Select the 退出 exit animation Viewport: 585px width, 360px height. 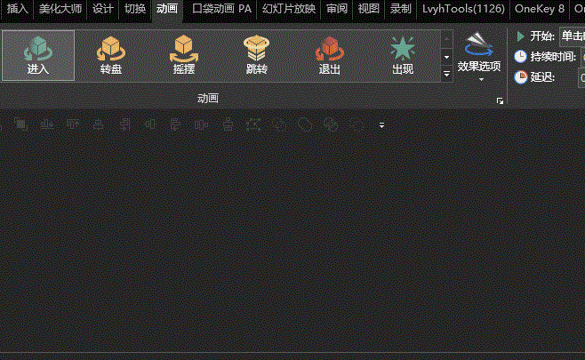(x=329, y=55)
